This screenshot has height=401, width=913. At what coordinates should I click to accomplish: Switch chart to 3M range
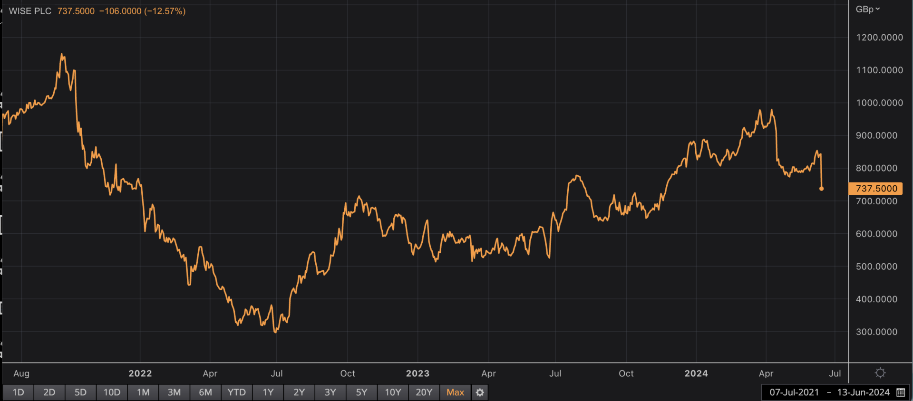pyautogui.click(x=174, y=392)
